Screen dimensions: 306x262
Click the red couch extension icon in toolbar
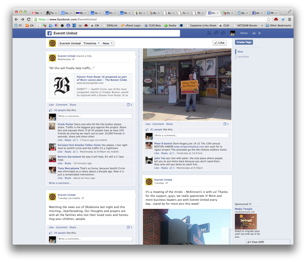pos(276,19)
